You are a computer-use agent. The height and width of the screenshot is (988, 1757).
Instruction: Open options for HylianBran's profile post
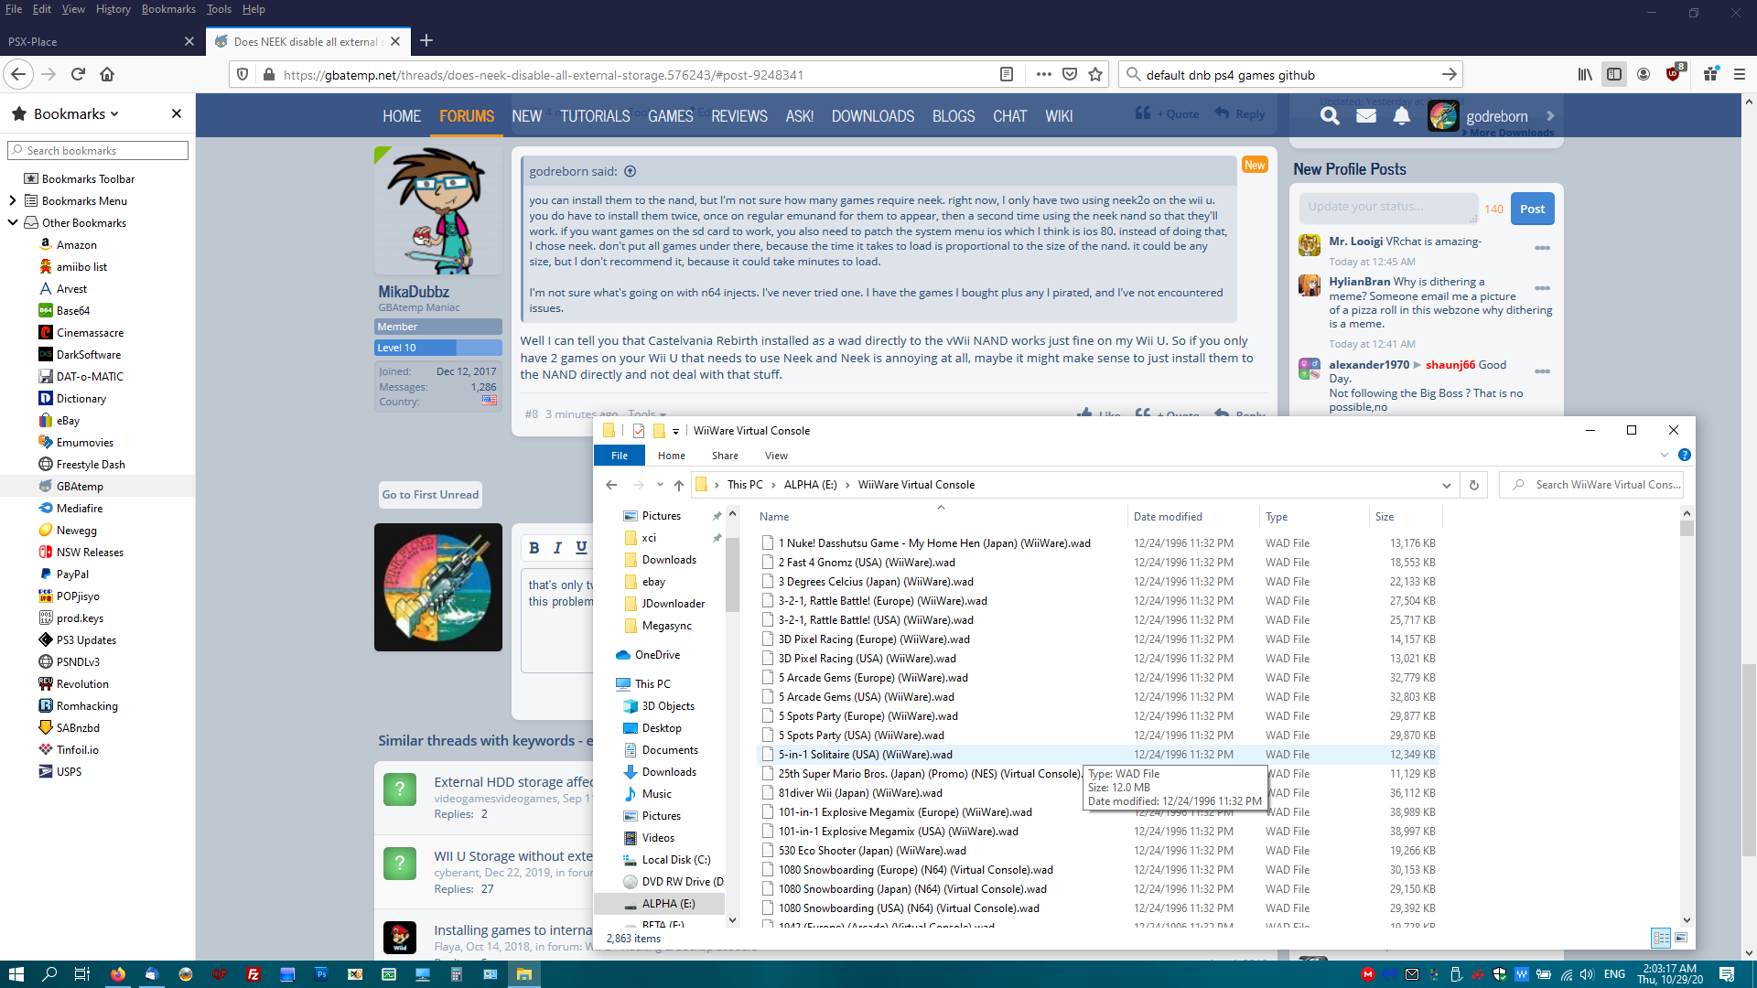(1542, 288)
